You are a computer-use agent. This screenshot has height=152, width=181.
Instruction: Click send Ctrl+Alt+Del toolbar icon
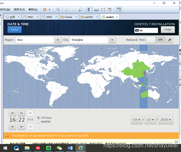[58, 9]
